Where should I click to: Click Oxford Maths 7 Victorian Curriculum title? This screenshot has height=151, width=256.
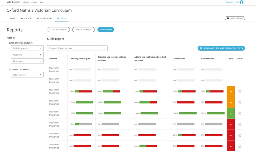(39, 10)
